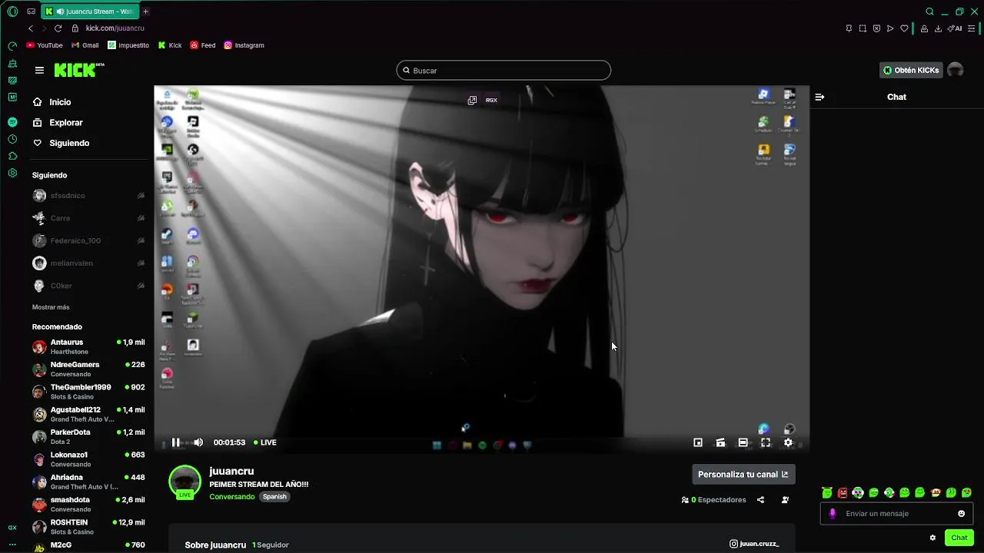Open the Gmail bookmark
Viewport: 984px width, 553px height.
pos(85,45)
